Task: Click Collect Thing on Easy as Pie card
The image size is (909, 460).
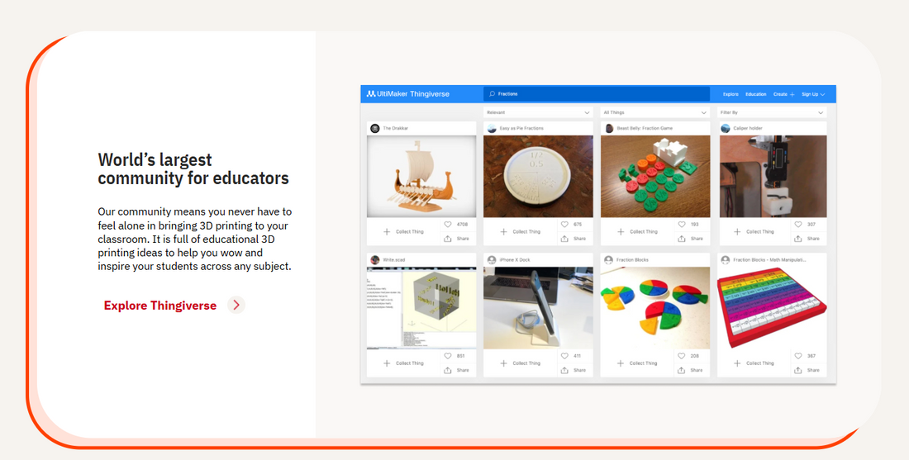Action: 521,232
